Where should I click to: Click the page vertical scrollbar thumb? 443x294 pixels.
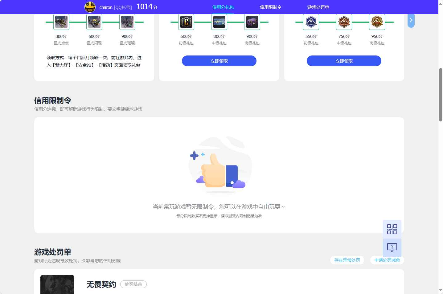tap(441, 95)
